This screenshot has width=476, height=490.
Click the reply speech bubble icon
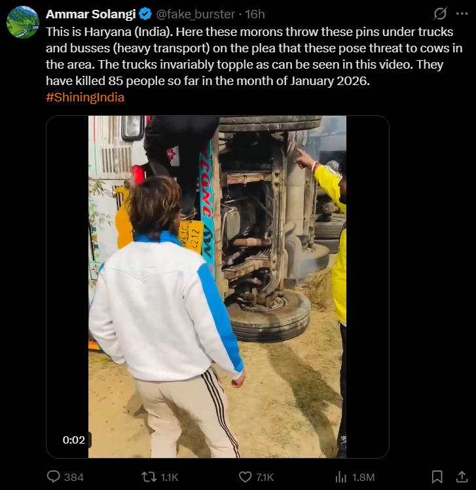tap(54, 477)
